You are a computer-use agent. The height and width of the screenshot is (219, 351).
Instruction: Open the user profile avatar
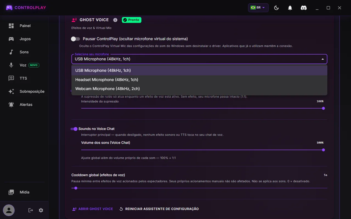(9, 210)
